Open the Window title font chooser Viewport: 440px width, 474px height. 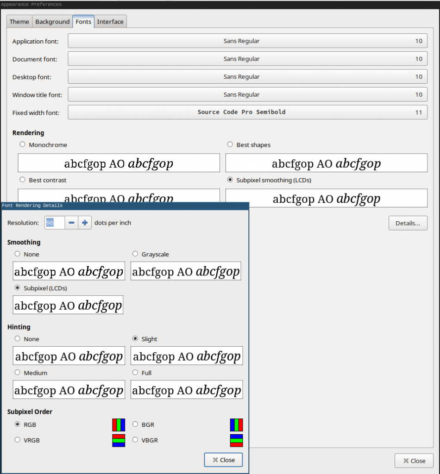point(247,95)
